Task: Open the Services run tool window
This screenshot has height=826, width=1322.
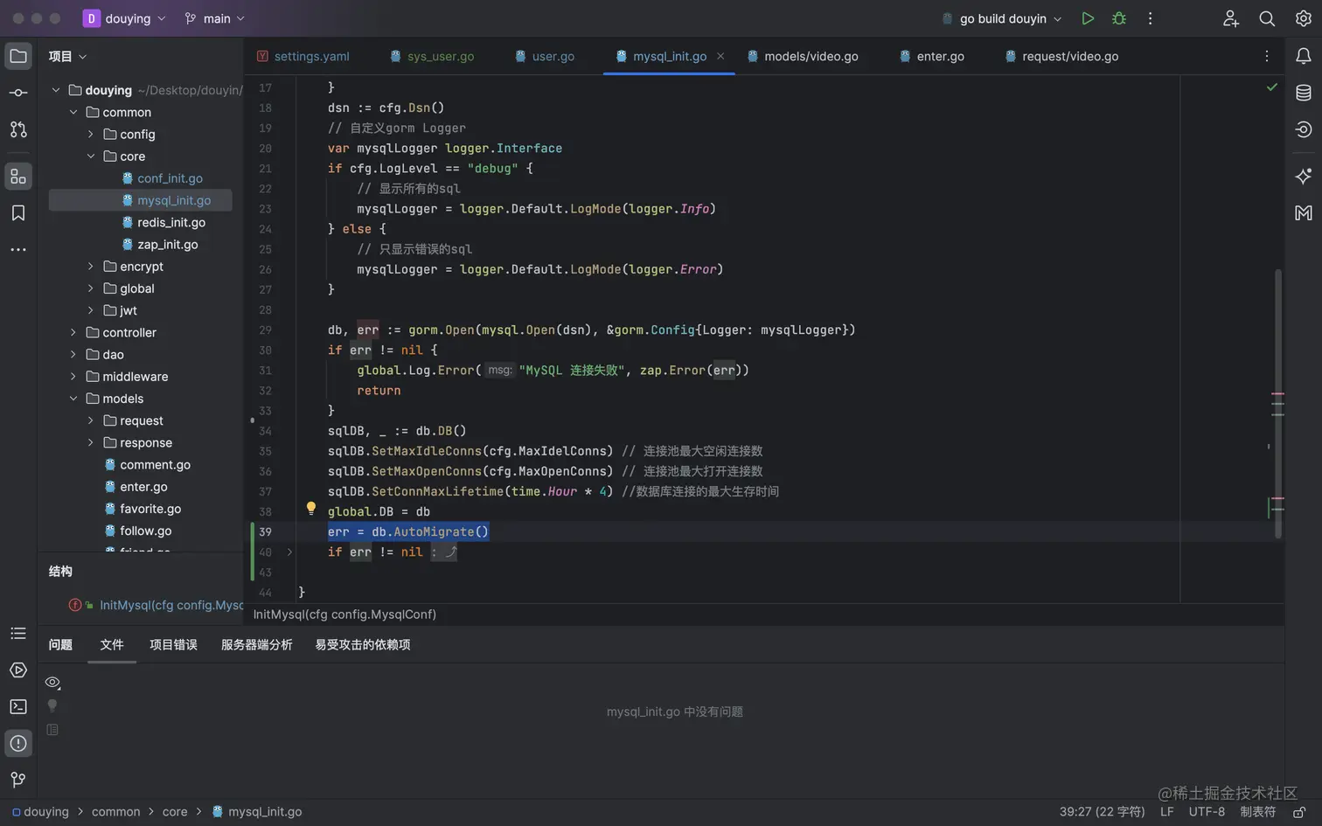Action: (18, 670)
